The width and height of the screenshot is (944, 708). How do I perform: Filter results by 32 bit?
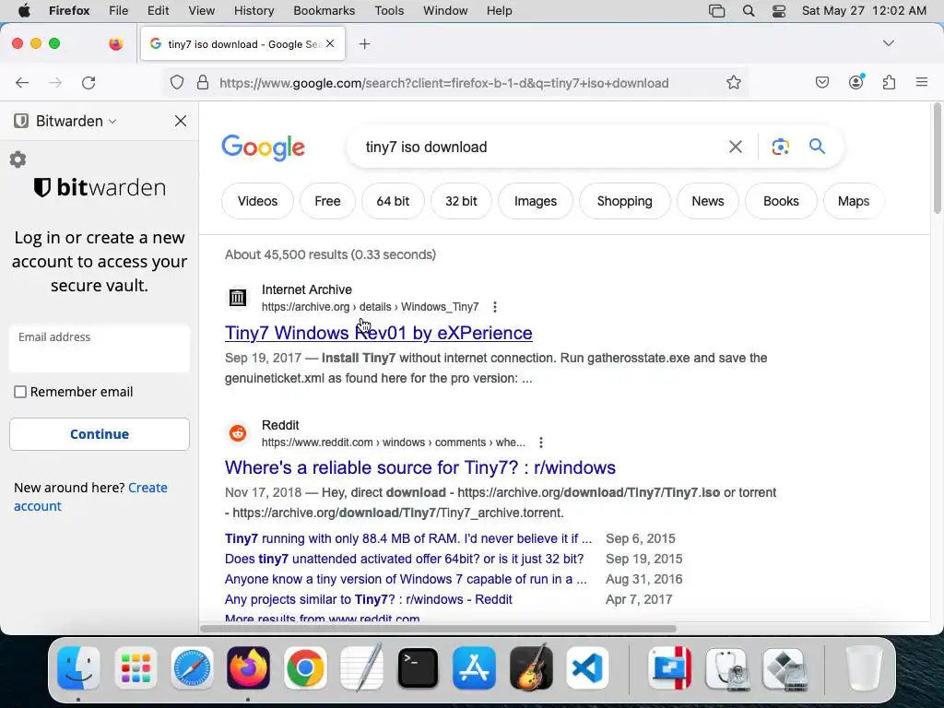[461, 201]
